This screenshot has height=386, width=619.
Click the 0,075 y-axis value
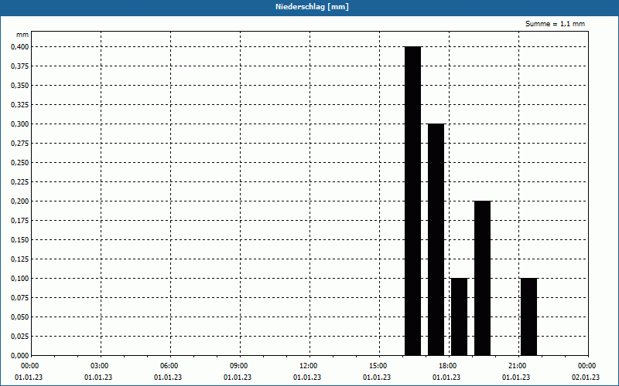pos(20,298)
